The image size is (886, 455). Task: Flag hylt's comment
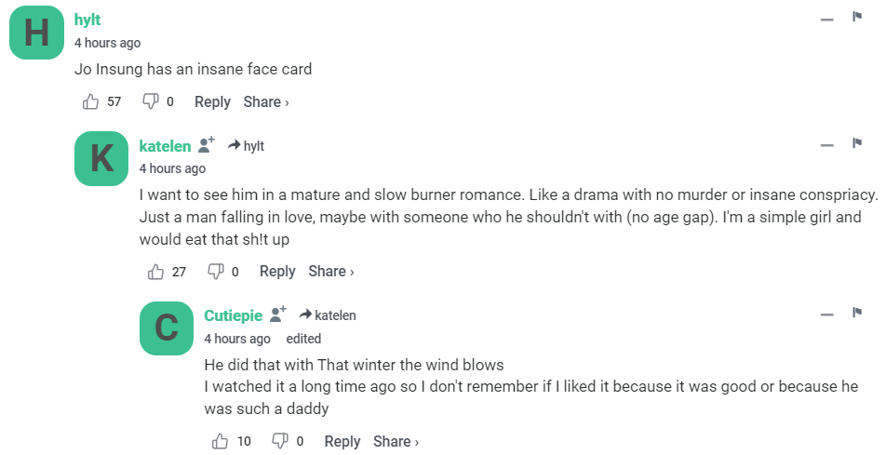point(857,17)
